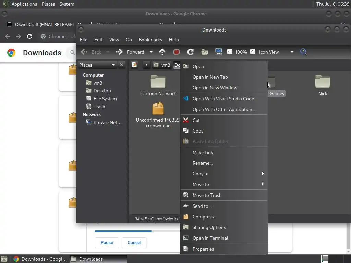Pause the Chrome download
Screen dimensions: 351x263
click(x=107, y=243)
